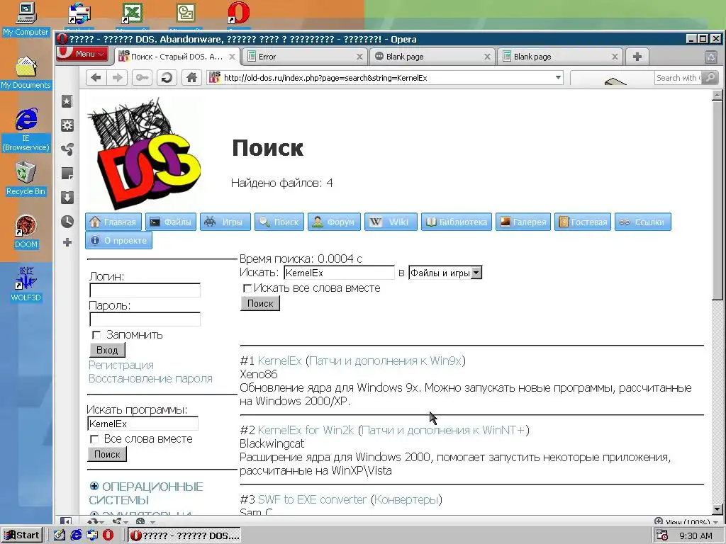The height and width of the screenshot is (544, 726).
Task: Open My Documents desktop folder
Action: [26, 73]
